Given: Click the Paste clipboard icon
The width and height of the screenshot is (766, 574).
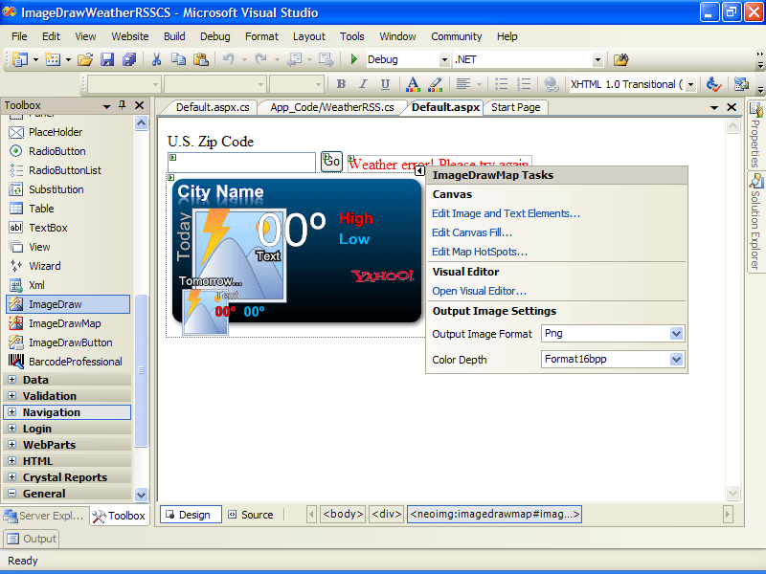Looking at the screenshot, I should [x=201, y=59].
